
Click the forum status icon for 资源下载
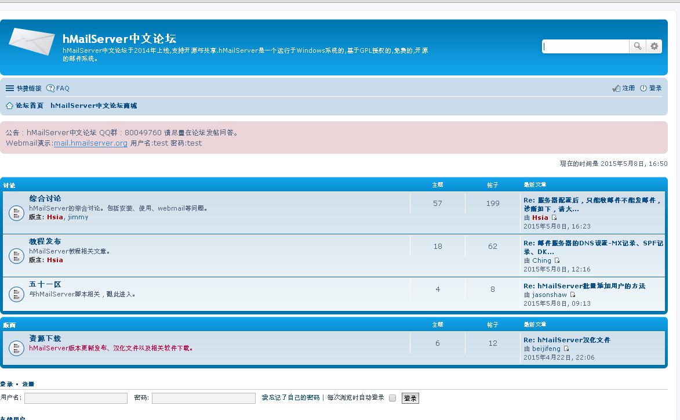(16, 348)
